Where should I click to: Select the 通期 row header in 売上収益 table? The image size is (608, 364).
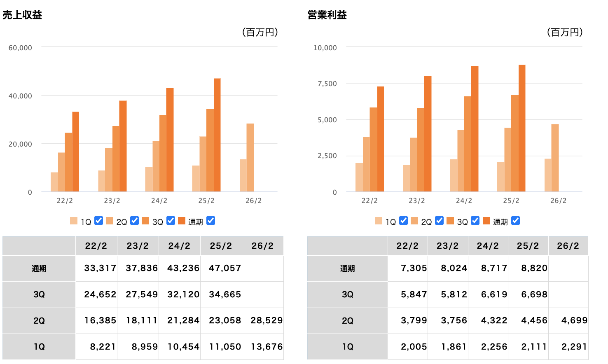click(x=39, y=268)
